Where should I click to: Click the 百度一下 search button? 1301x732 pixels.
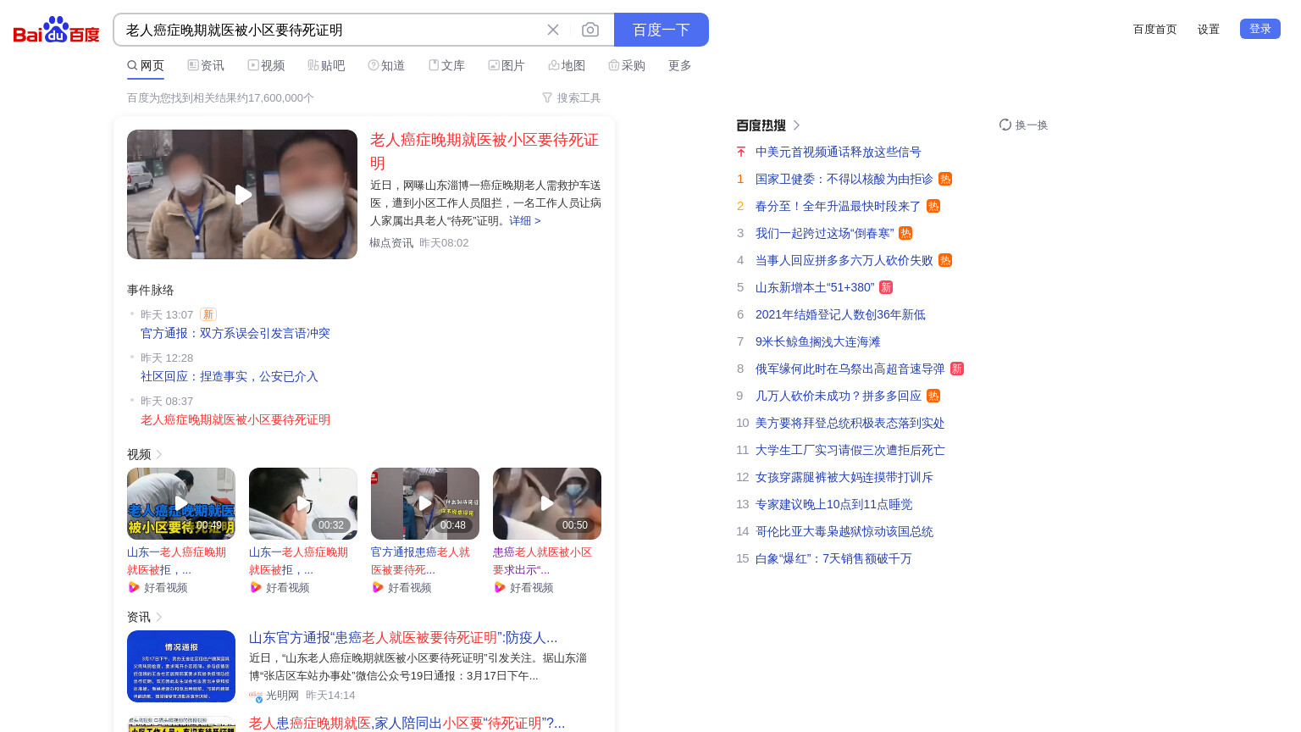pos(662,30)
